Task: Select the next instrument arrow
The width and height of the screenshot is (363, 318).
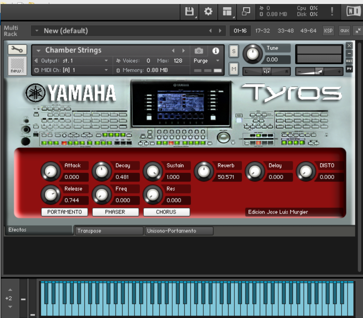Action: tap(184, 50)
